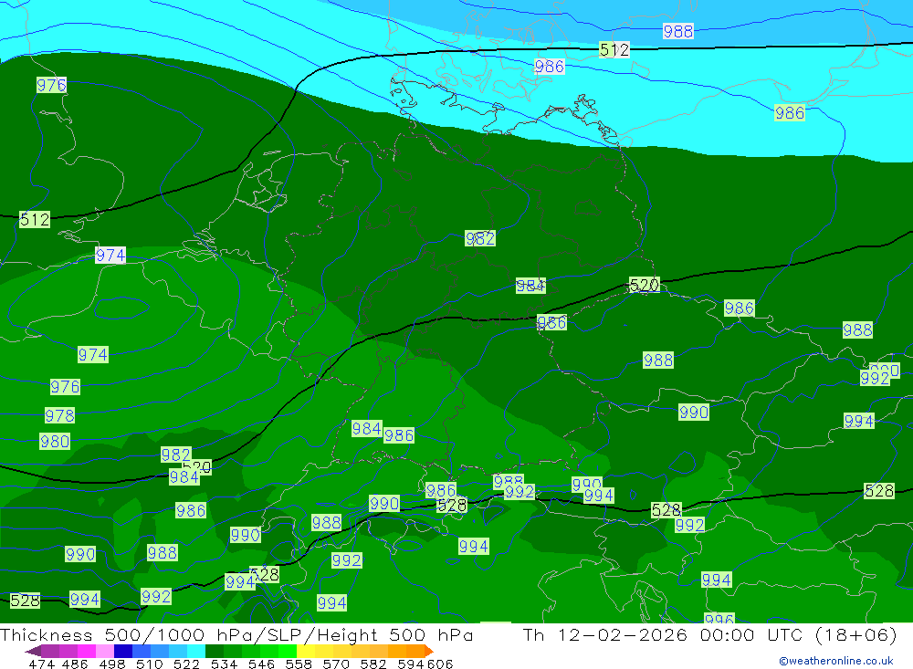
Task: Click the cyan legend swatch
Action: [196, 651]
